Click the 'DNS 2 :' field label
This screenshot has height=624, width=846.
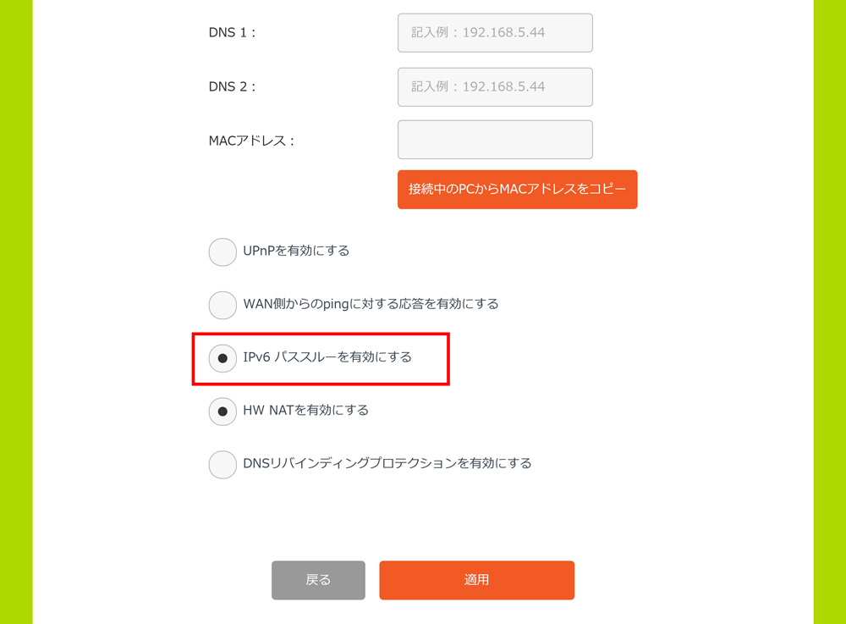click(232, 86)
